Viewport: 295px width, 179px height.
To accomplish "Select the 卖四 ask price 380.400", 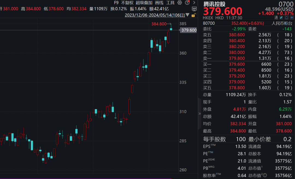I will click(x=237, y=41).
